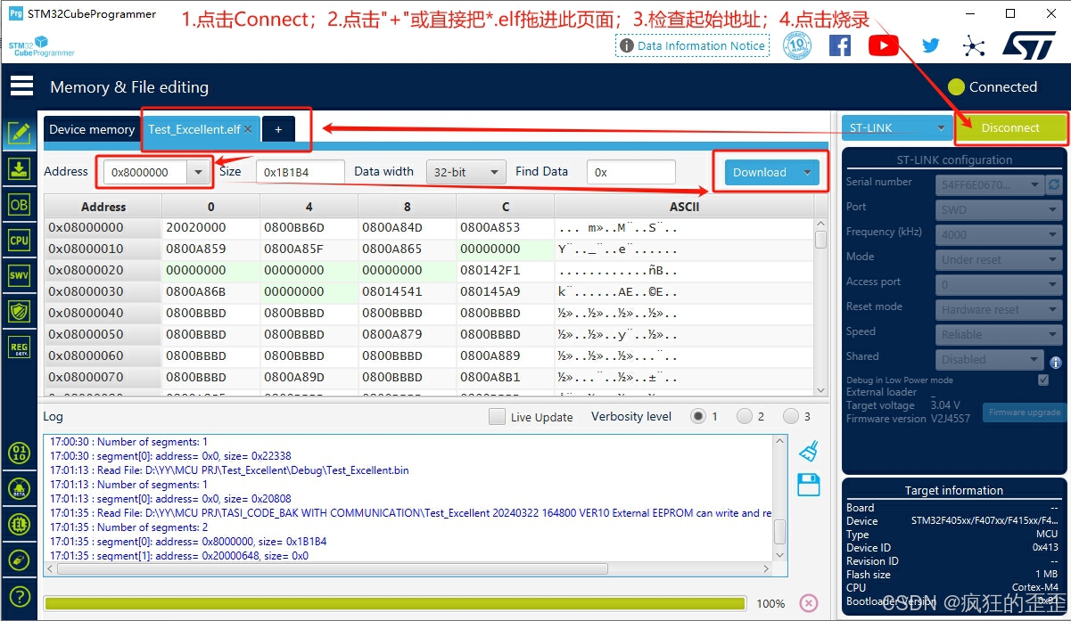
Task: Add a new tab with the + button
Action: point(278,129)
